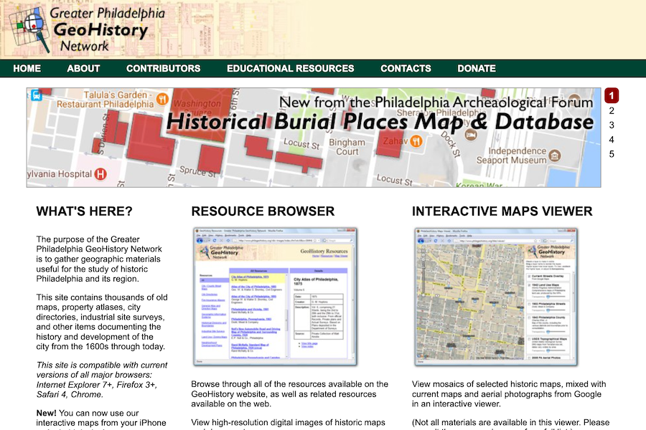Viewport: 646px width, 430px height.
Task: Go to the HOME page
Action: (27, 69)
